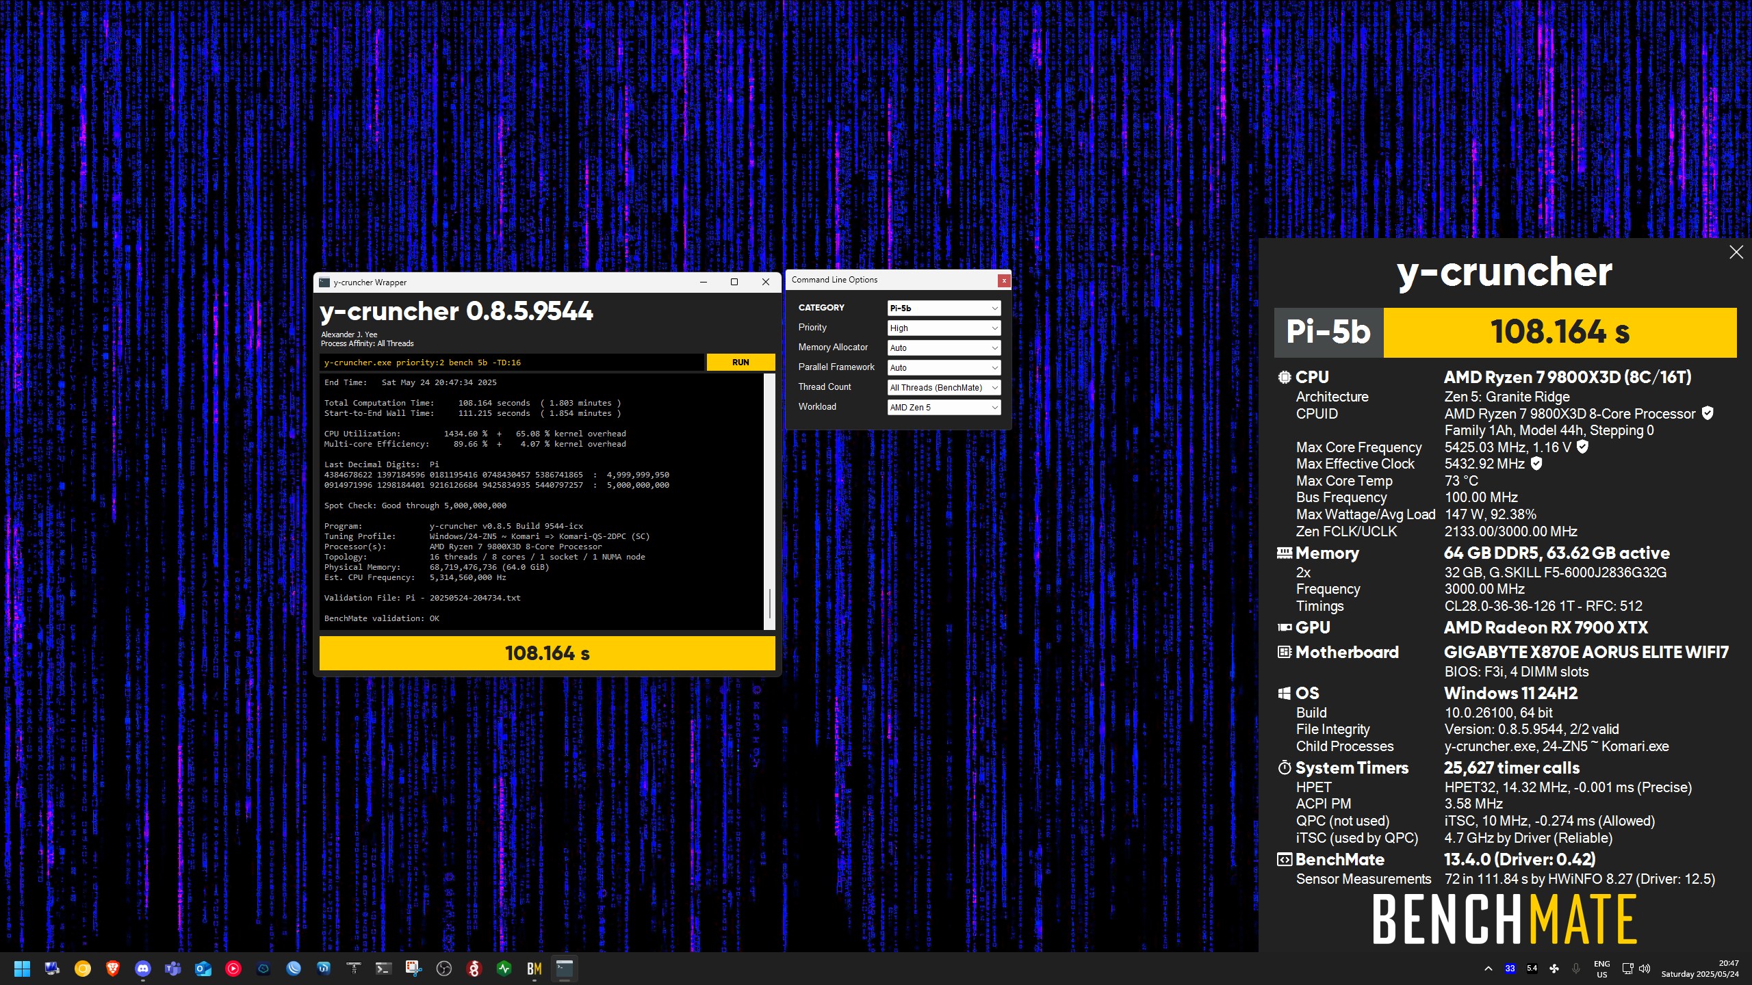This screenshot has width=1752, height=985.
Task: Maximize the y-cruncher Wrapper window
Action: point(734,283)
